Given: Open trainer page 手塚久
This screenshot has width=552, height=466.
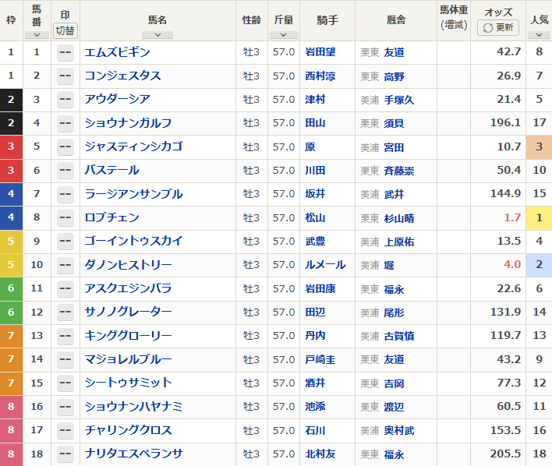Looking at the screenshot, I should [x=399, y=100].
